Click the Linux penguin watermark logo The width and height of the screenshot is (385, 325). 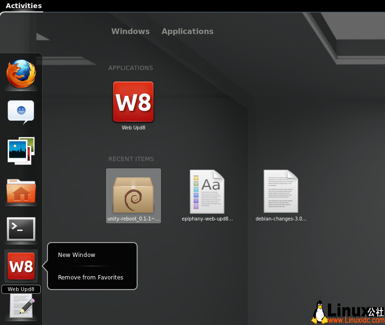[x=319, y=312]
